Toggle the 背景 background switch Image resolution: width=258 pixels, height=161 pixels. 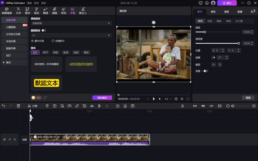pyautogui.click(x=206, y=71)
